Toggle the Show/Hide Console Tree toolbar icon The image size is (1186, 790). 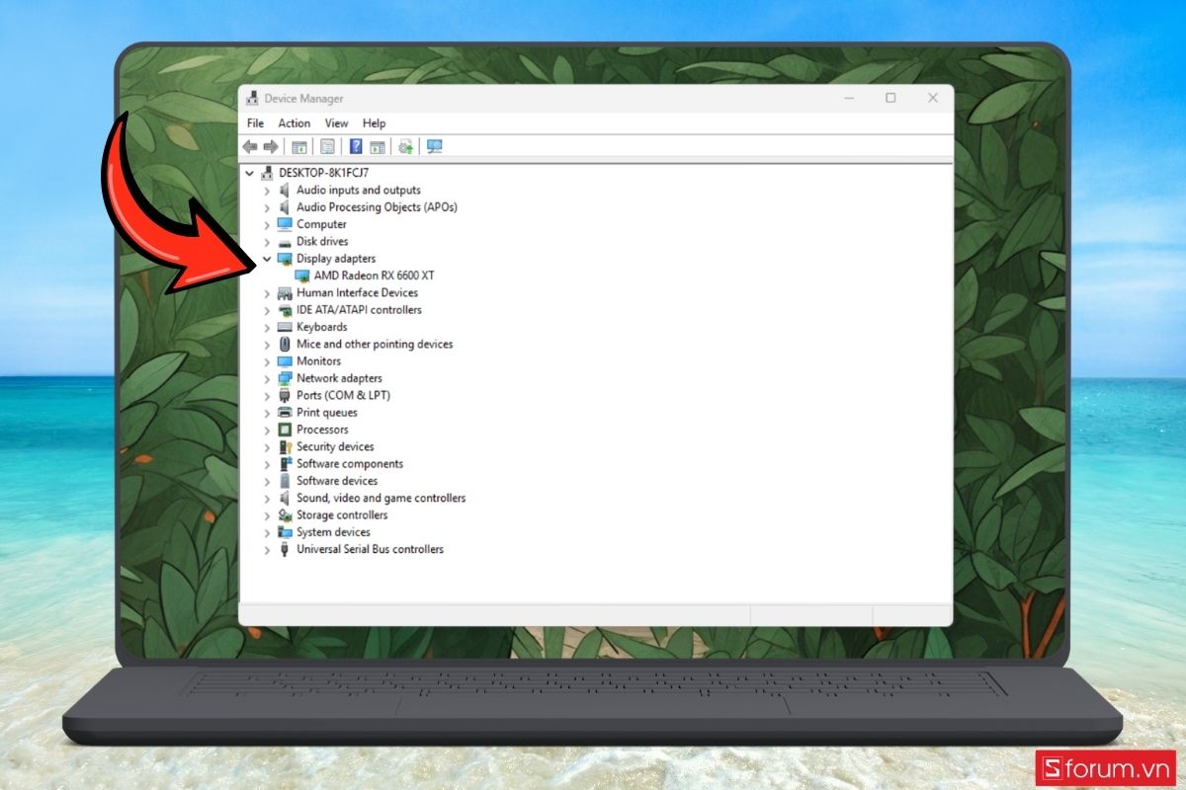coord(298,147)
